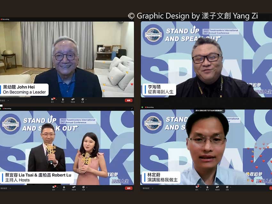Expand chat options caret in John Hei's window
Viewport: 272px width, 204px height.
tap(56, 99)
